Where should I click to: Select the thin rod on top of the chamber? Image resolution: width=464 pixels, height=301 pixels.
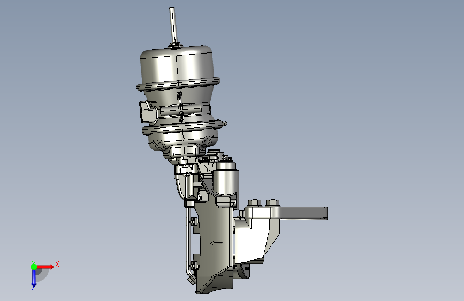173,25
